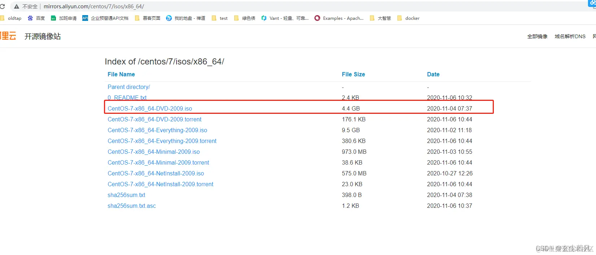Open the docker bookmark folder
The width and height of the screenshot is (596, 255).
pyautogui.click(x=408, y=18)
